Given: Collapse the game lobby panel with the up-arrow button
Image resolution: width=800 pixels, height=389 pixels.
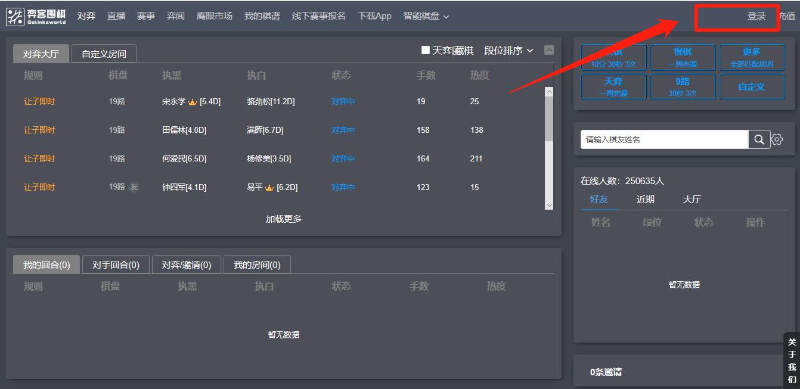Looking at the screenshot, I should [549, 51].
